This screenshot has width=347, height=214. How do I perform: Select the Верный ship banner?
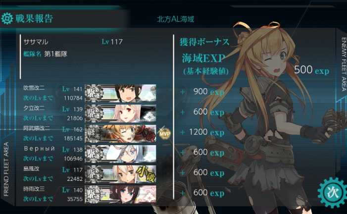121,154
